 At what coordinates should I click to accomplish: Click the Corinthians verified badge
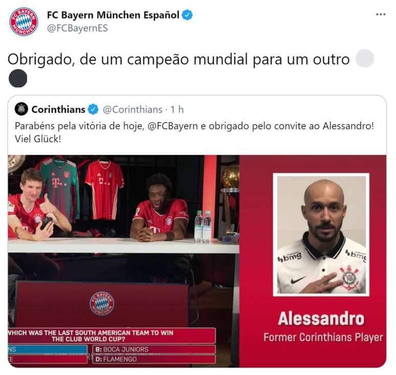(x=93, y=109)
